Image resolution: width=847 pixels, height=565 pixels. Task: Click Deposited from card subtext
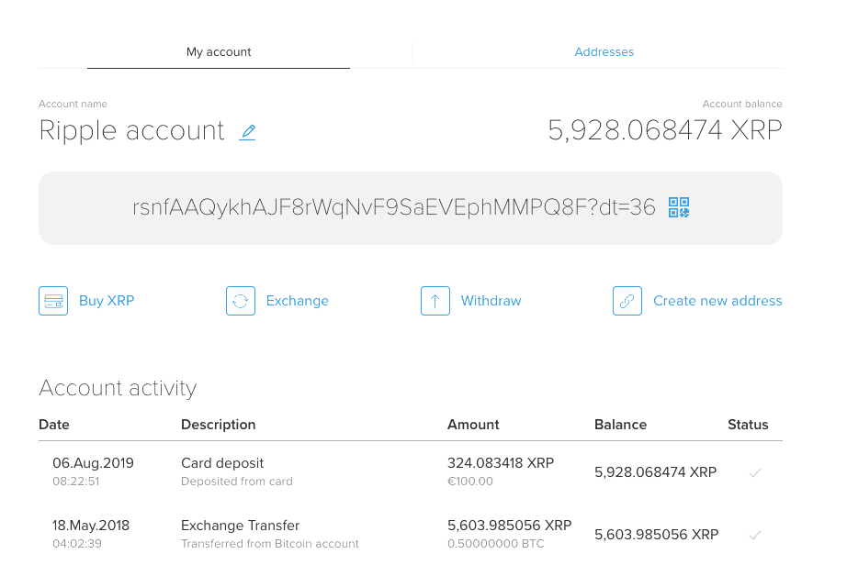(237, 482)
